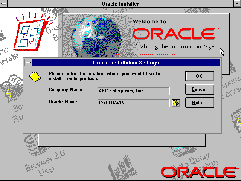The image size is (241, 181).
Task: Cancel the Oracle Installation Settings dialog
Action: pyautogui.click(x=200, y=89)
